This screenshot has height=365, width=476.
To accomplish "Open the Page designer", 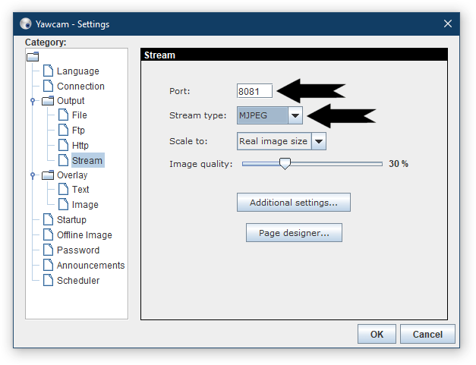I will point(294,233).
